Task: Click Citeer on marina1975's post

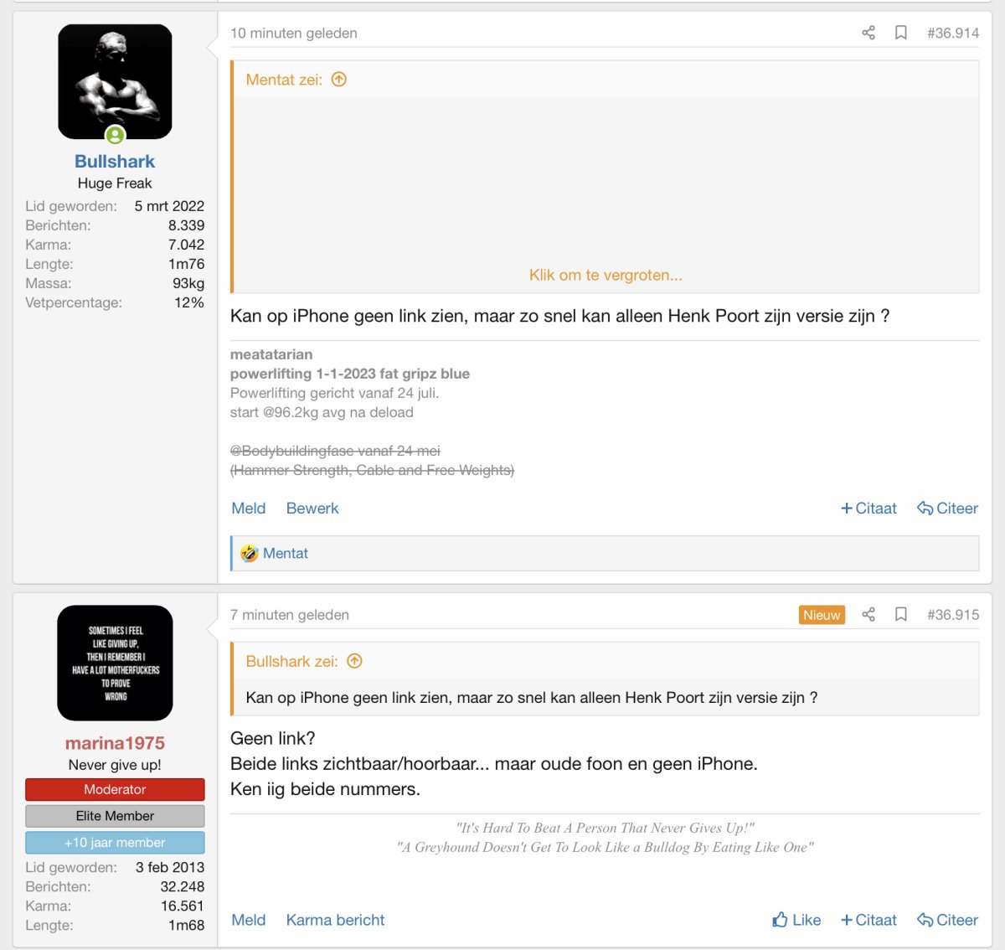Action: coord(948,920)
